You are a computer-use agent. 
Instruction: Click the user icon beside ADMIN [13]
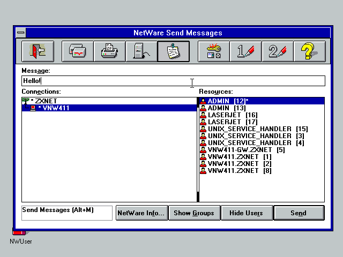[203, 108]
